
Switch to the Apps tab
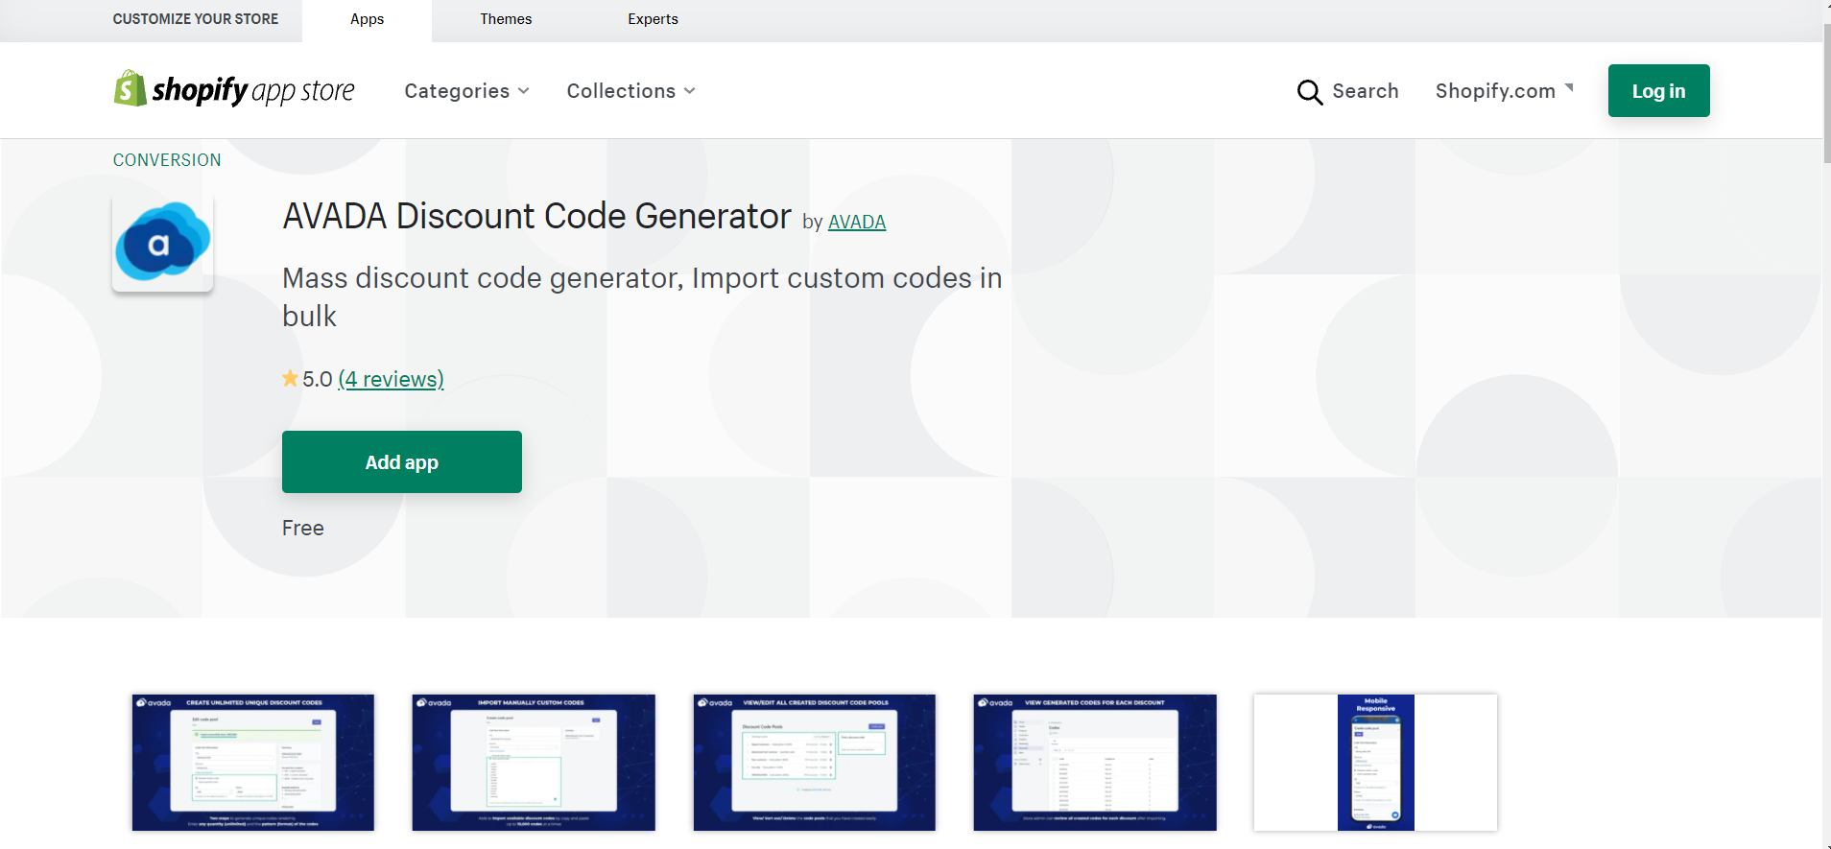(x=367, y=20)
